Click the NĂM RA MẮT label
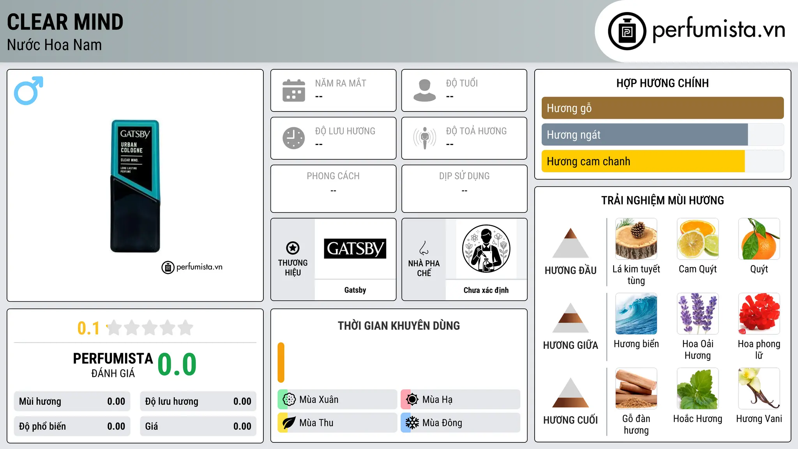Screen dimensions: 798x449 coord(341,83)
